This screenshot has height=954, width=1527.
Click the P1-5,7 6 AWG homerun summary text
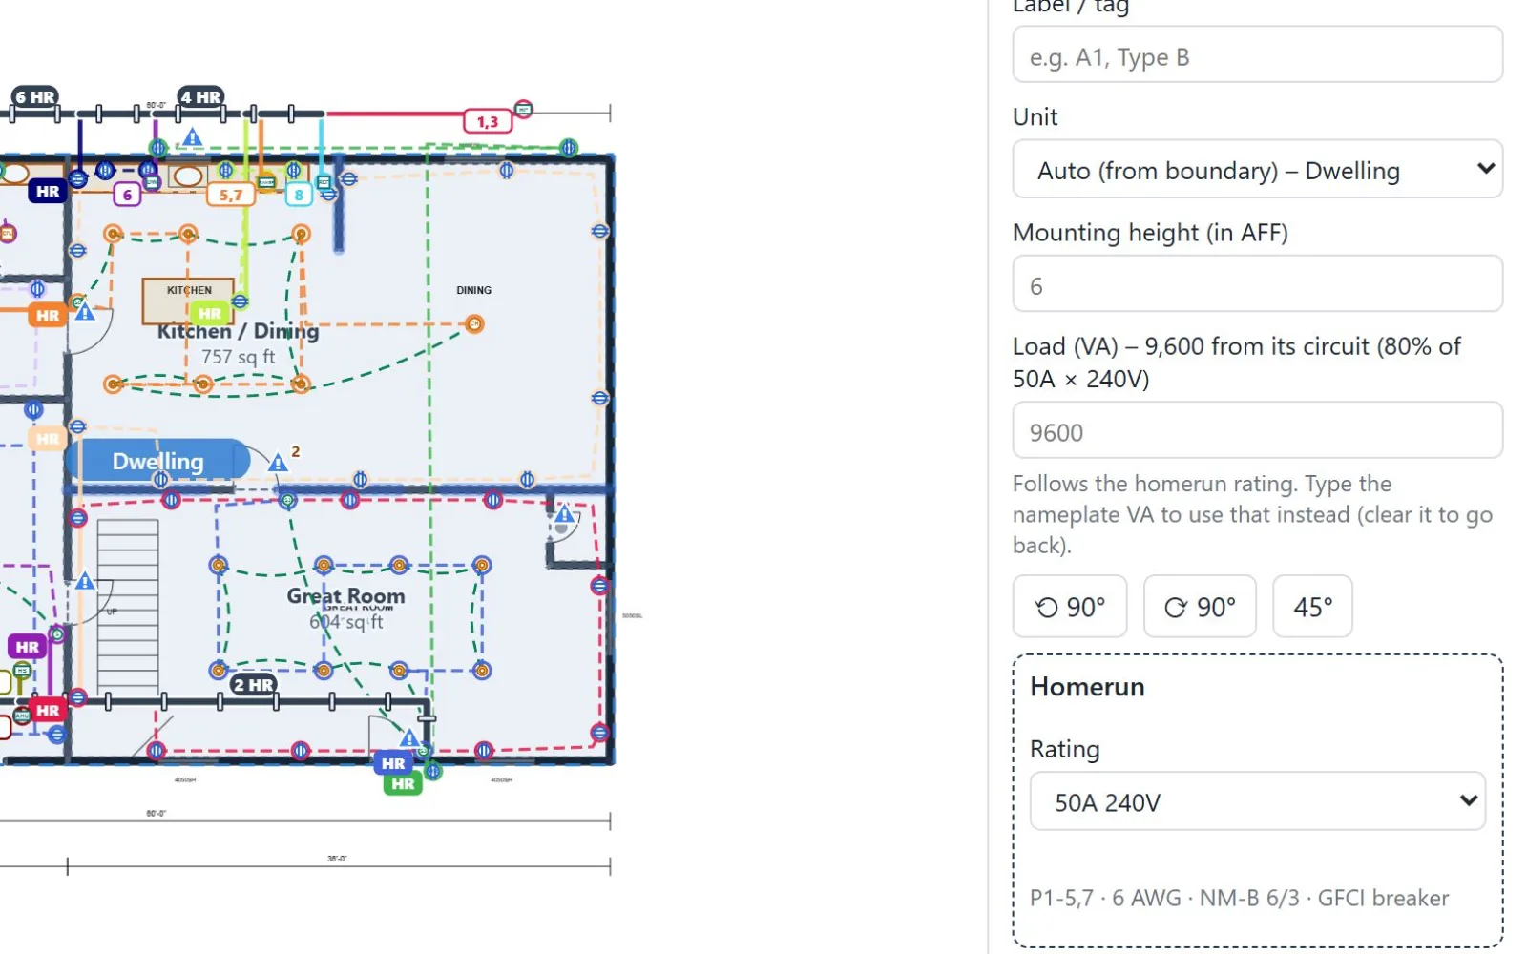[x=1239, y=898]
